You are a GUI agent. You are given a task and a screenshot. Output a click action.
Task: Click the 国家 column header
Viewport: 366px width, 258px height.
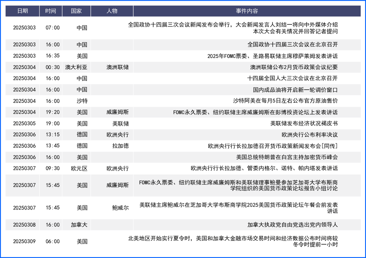[x=76, y=11]
